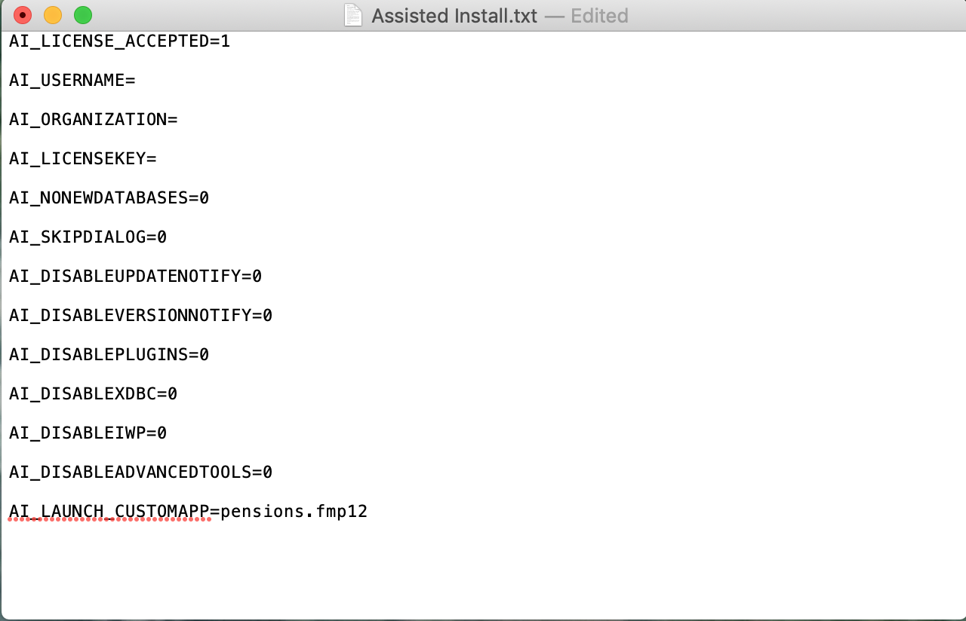Screen dimensions: 966x621
Task: Click the Edited label in the title bar
Action: click(x=599, y=15)
